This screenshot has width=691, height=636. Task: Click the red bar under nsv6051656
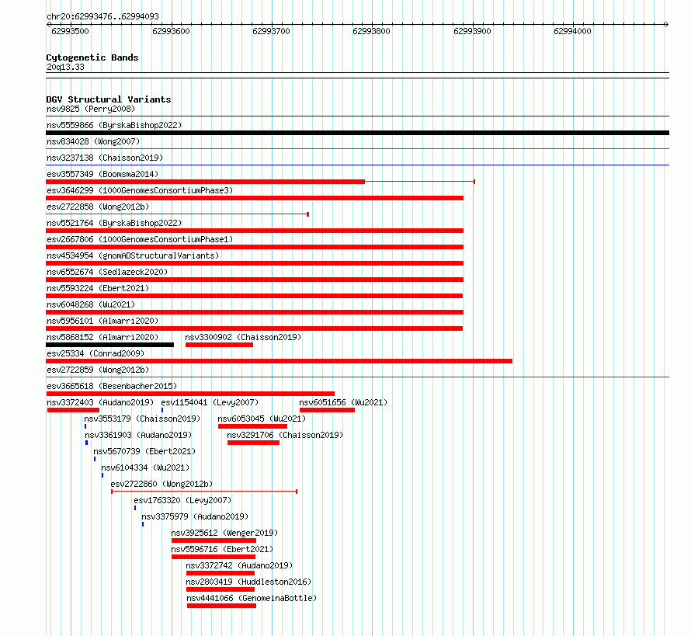click(x=327, y=410)
